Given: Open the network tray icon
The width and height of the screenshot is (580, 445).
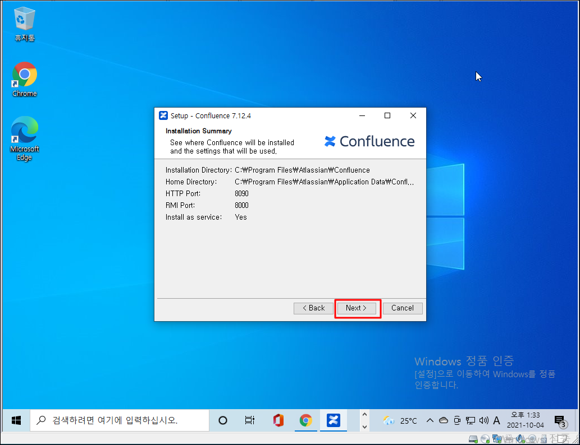Looking at the screenshot, I should pyautogui.click(x=471, y=420).
